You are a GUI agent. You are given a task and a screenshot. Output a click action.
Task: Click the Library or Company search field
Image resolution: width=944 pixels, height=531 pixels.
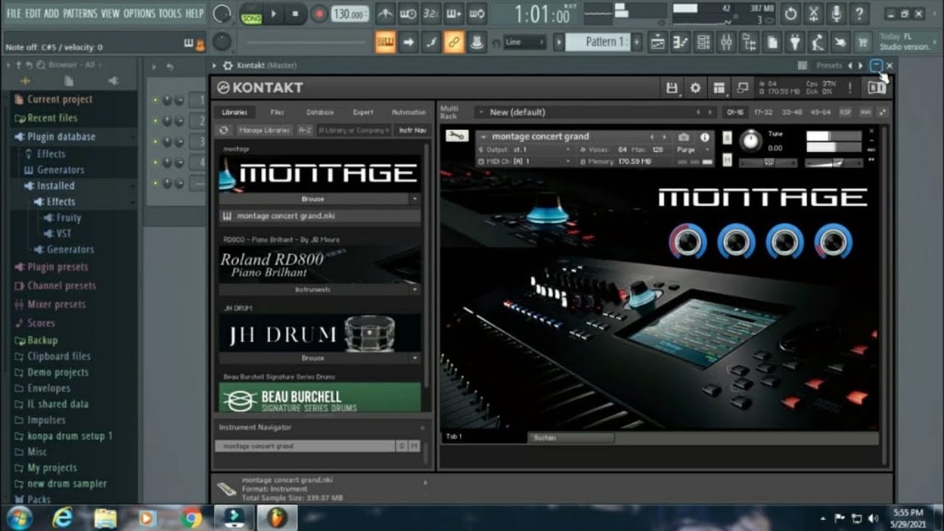point(354,130)
